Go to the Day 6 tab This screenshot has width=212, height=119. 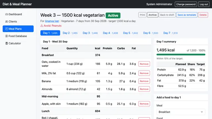click(x=151, y=33)
